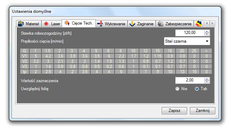
Task: Click V1 cell with value 3.9
Action: tap(72, 56)
